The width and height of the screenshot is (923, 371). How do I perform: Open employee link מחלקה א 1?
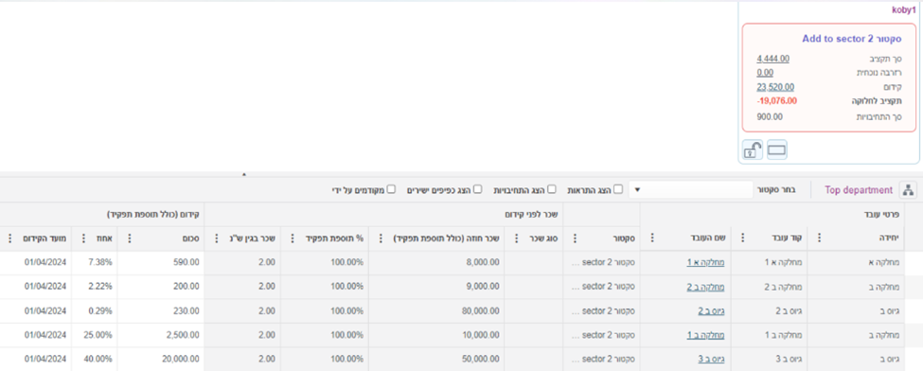click(705, 263)
